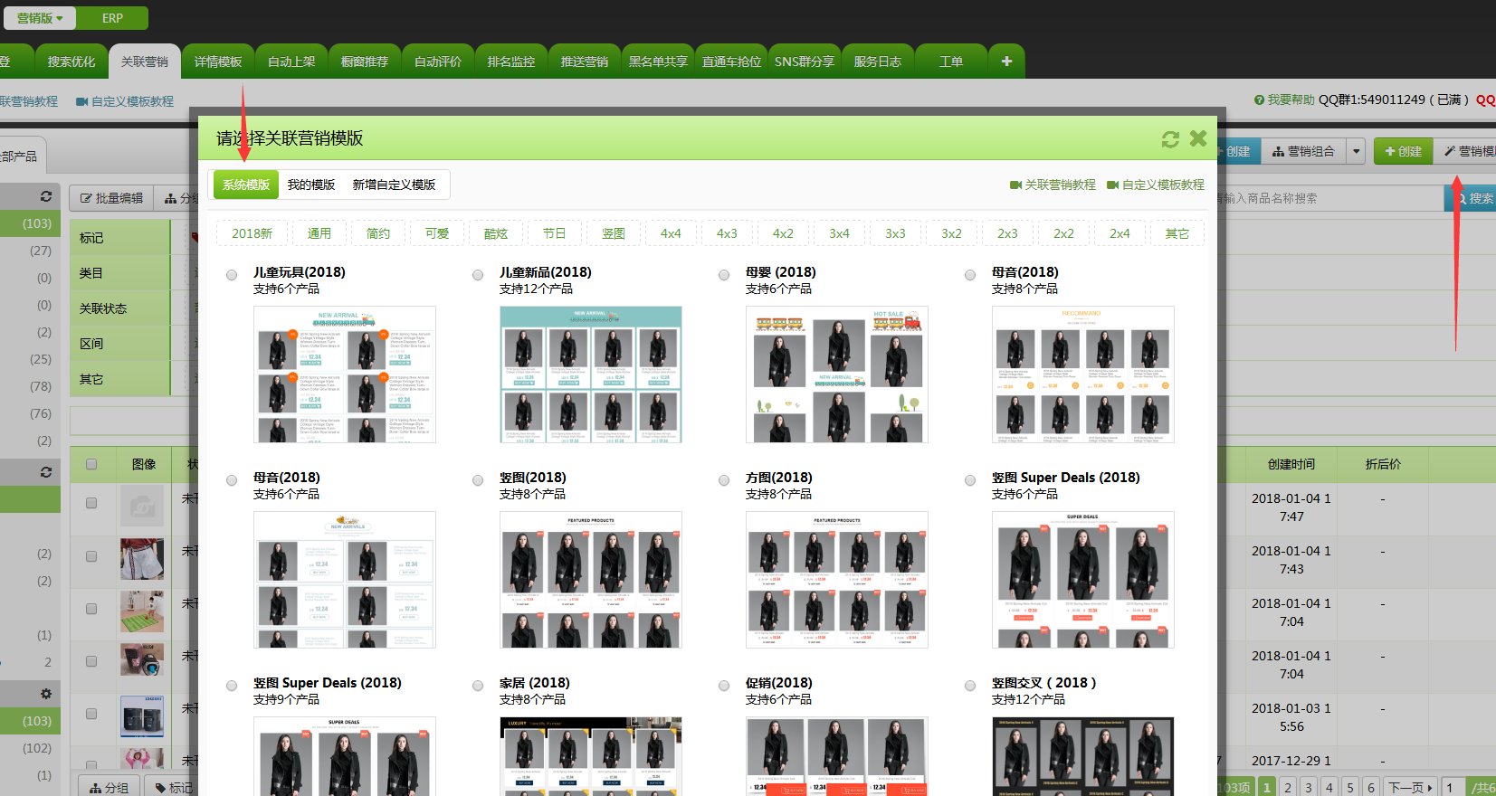Click the green 创建 button
1496x796 pixels.
[x=1403, y=151]
